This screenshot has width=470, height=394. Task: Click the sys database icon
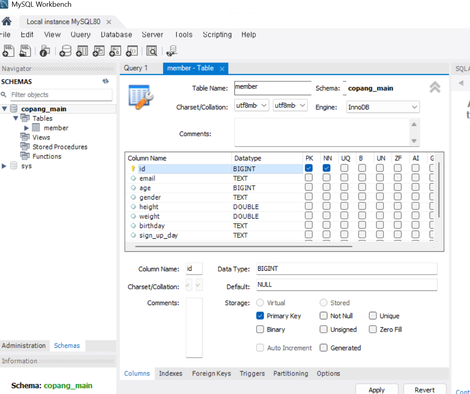point(14,166)
